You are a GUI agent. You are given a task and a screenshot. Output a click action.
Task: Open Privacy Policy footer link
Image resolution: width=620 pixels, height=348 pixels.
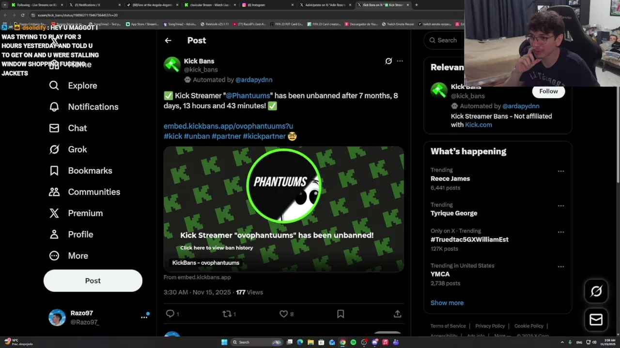click(490, 326)
